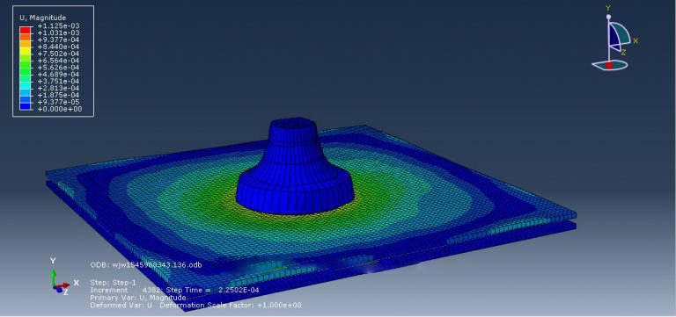Click the +1.125e-03 maximum legend value
The image size is (676, 317).
58,25
